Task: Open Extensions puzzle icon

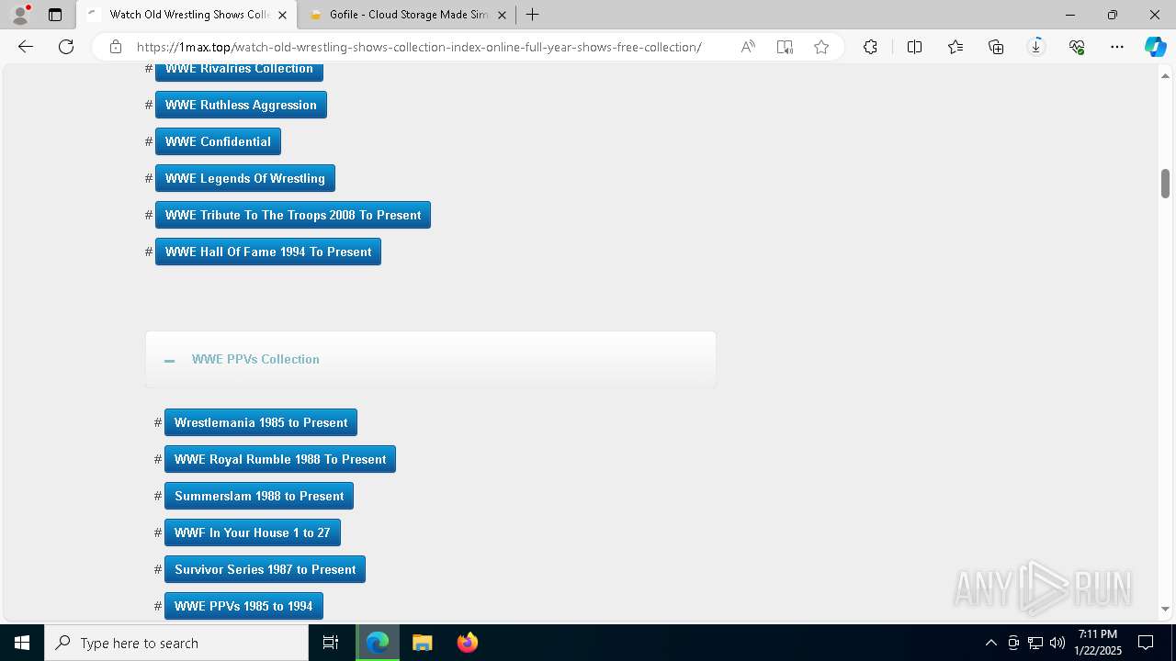Action: (870, 47)
